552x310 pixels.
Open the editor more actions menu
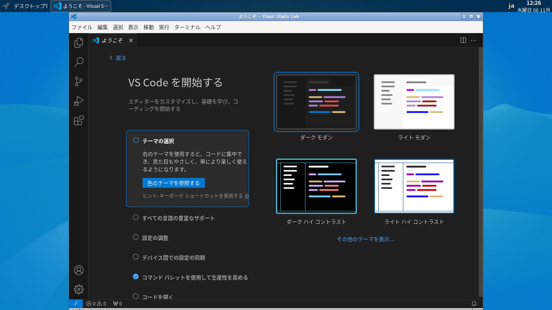[474, 40]
